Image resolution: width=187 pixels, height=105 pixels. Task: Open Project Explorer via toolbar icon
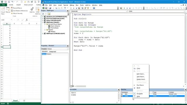point(82,8)
